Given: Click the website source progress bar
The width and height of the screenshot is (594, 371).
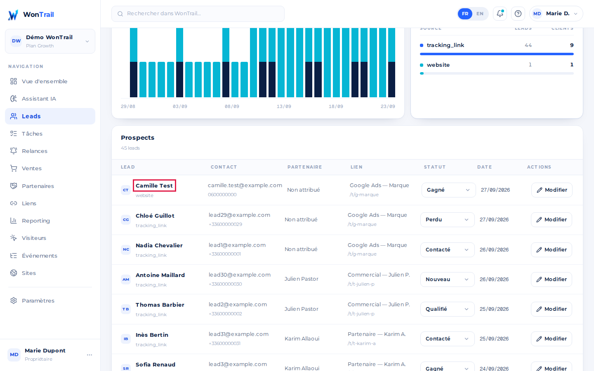Looking at the screenshot, I should click(497, 73).
